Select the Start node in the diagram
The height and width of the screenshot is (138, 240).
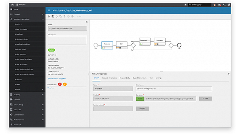(96, 45)
